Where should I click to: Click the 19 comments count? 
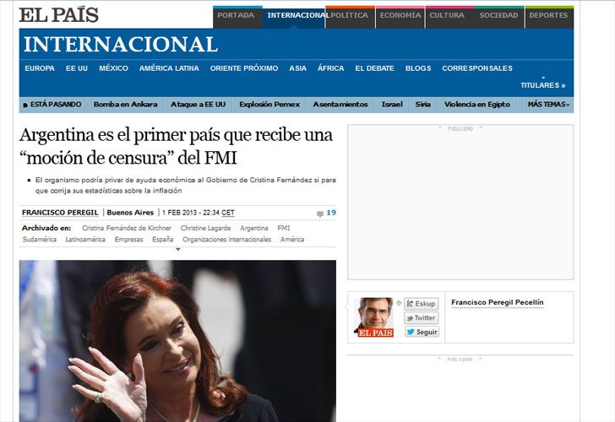pyautogui.click(x=331, y=213)
